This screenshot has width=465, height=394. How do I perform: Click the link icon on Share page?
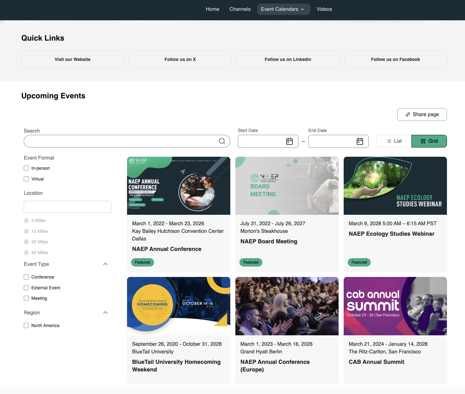tap(408, 115)
